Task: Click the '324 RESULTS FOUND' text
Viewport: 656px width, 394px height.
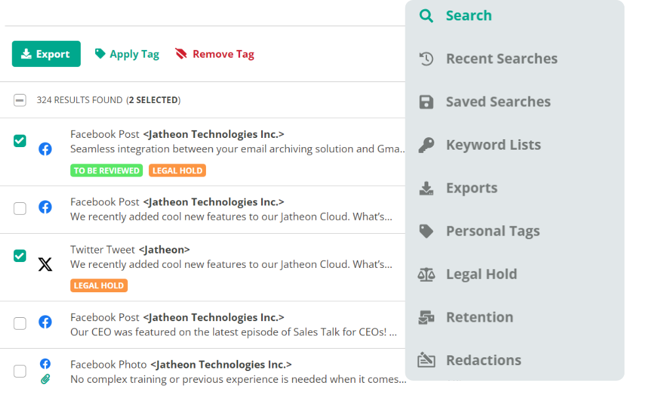Action: click(x=79, y=100)
